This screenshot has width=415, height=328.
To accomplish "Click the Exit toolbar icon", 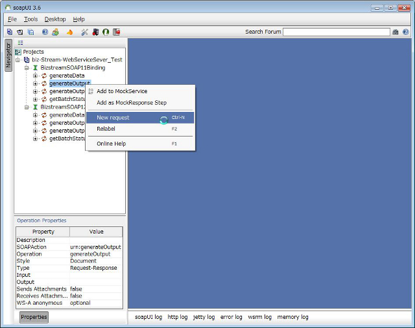I will [117, 32].
